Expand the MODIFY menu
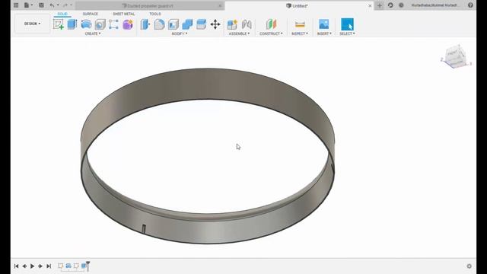 (x=180, y=33)
